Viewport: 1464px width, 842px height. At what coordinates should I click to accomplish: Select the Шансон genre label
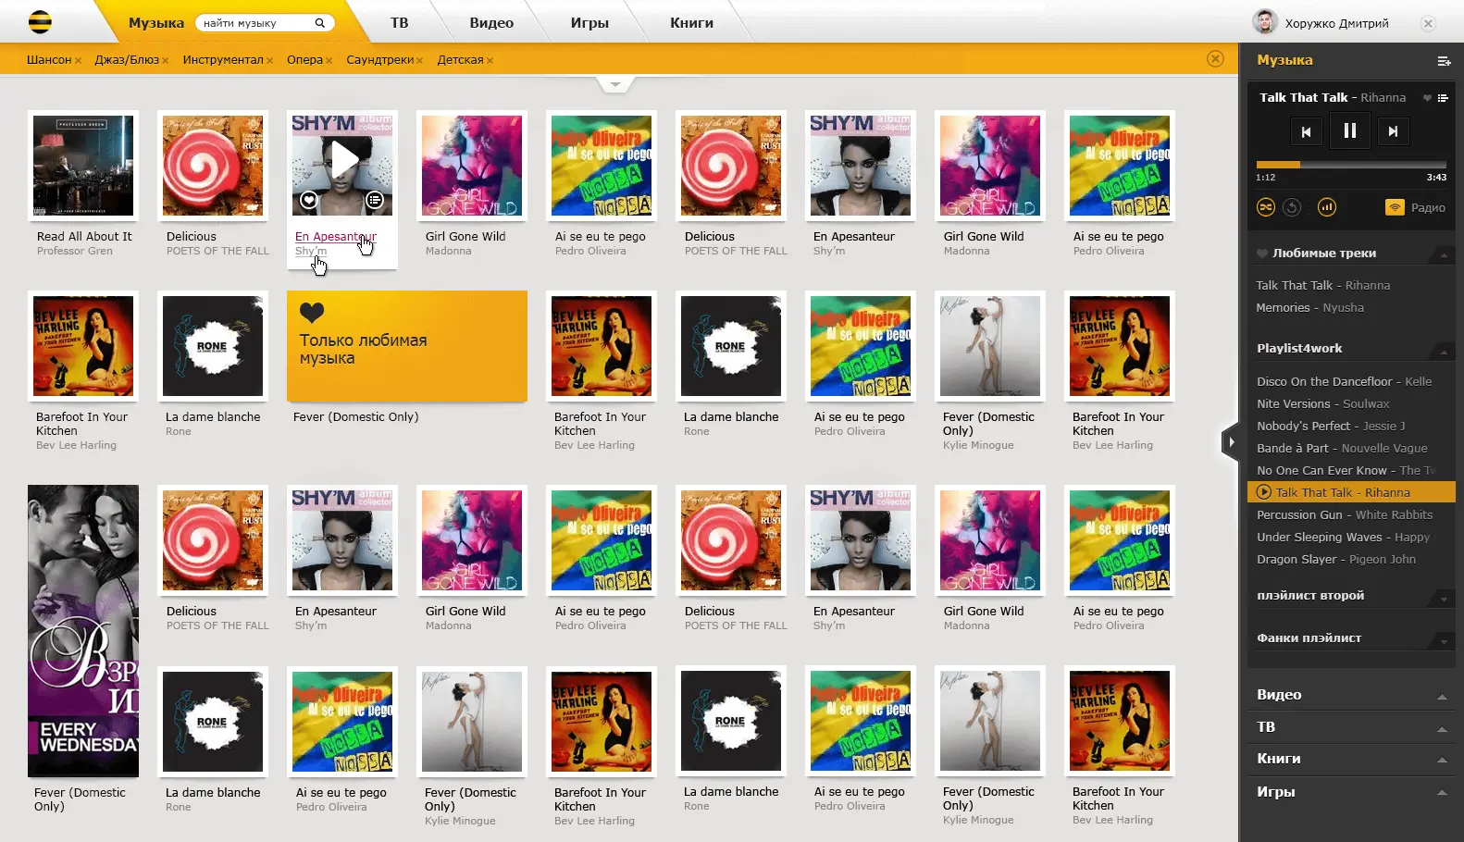[x=49, y=60]
